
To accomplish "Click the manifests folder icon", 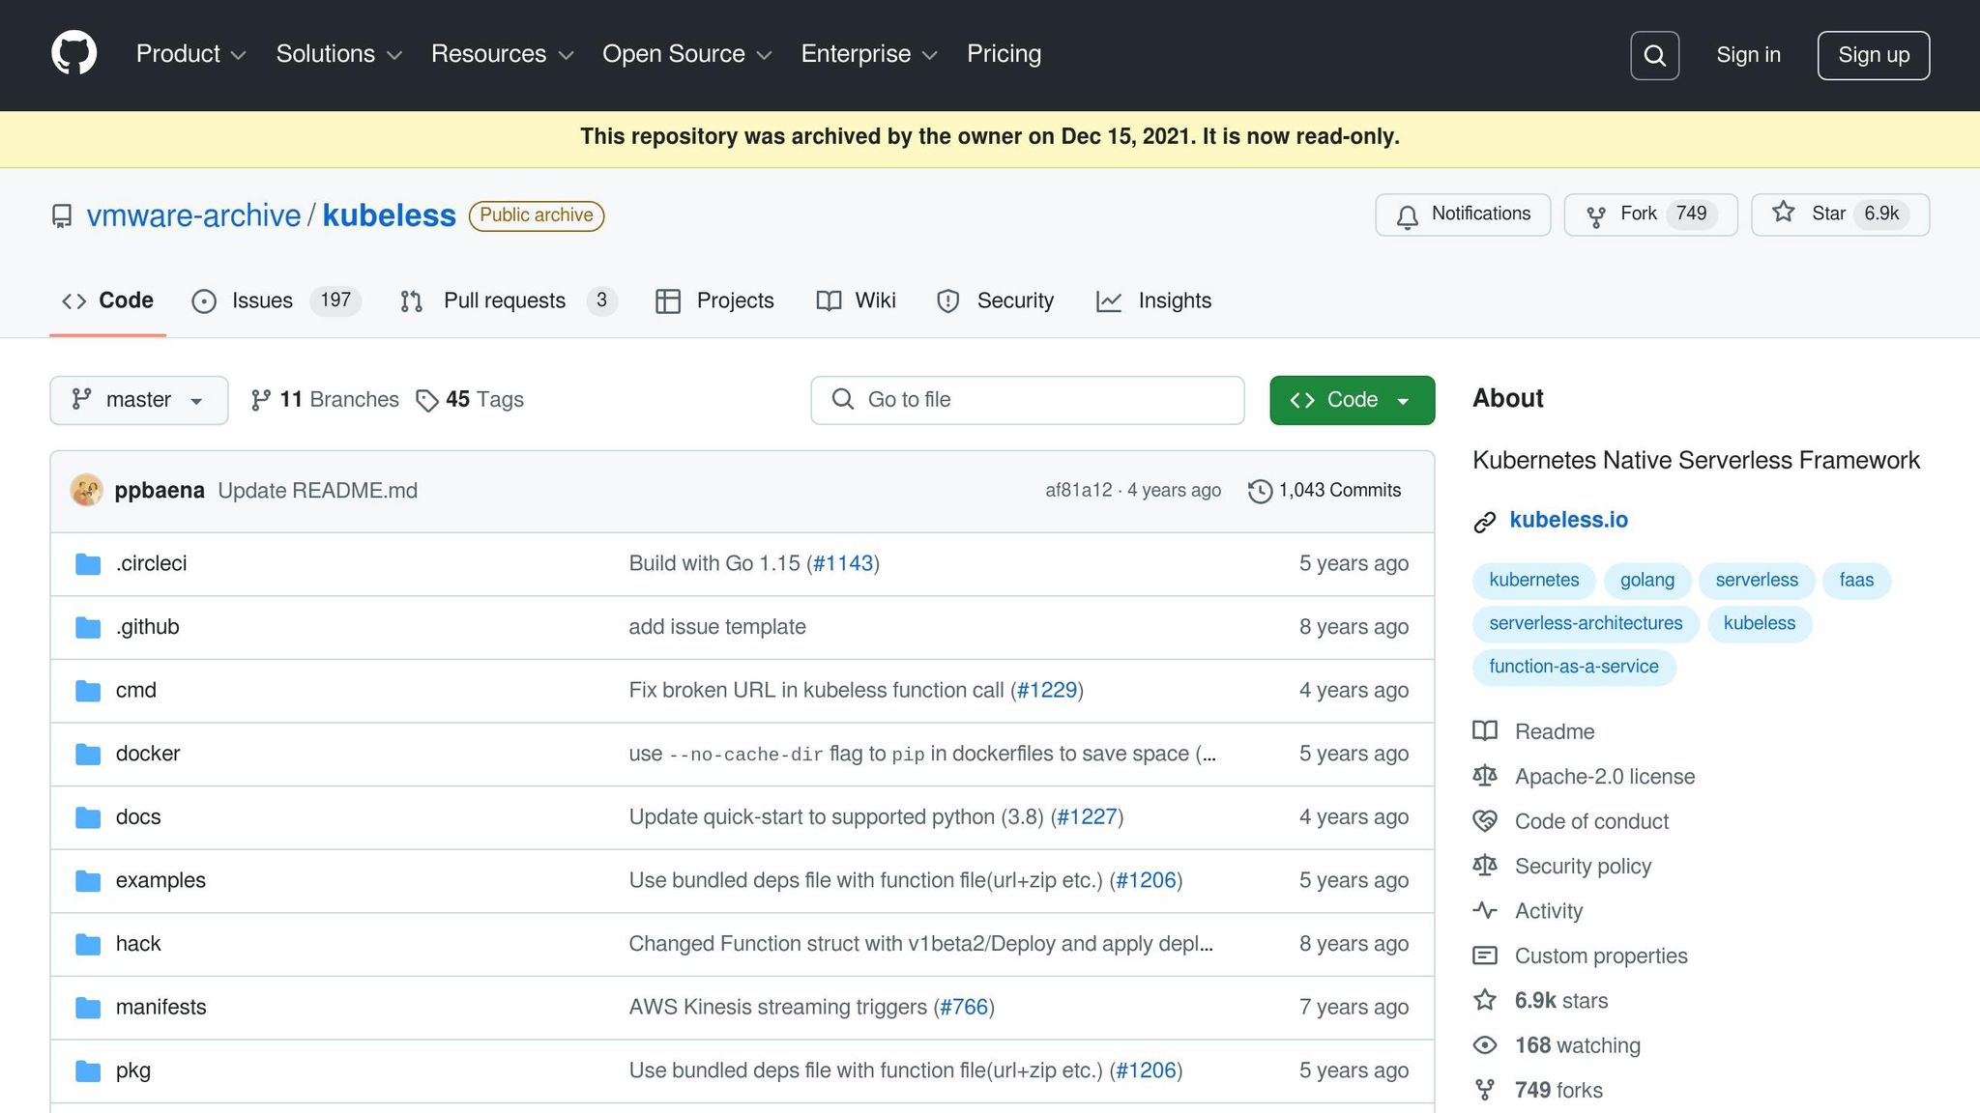I will click(x=88, y=1008).
